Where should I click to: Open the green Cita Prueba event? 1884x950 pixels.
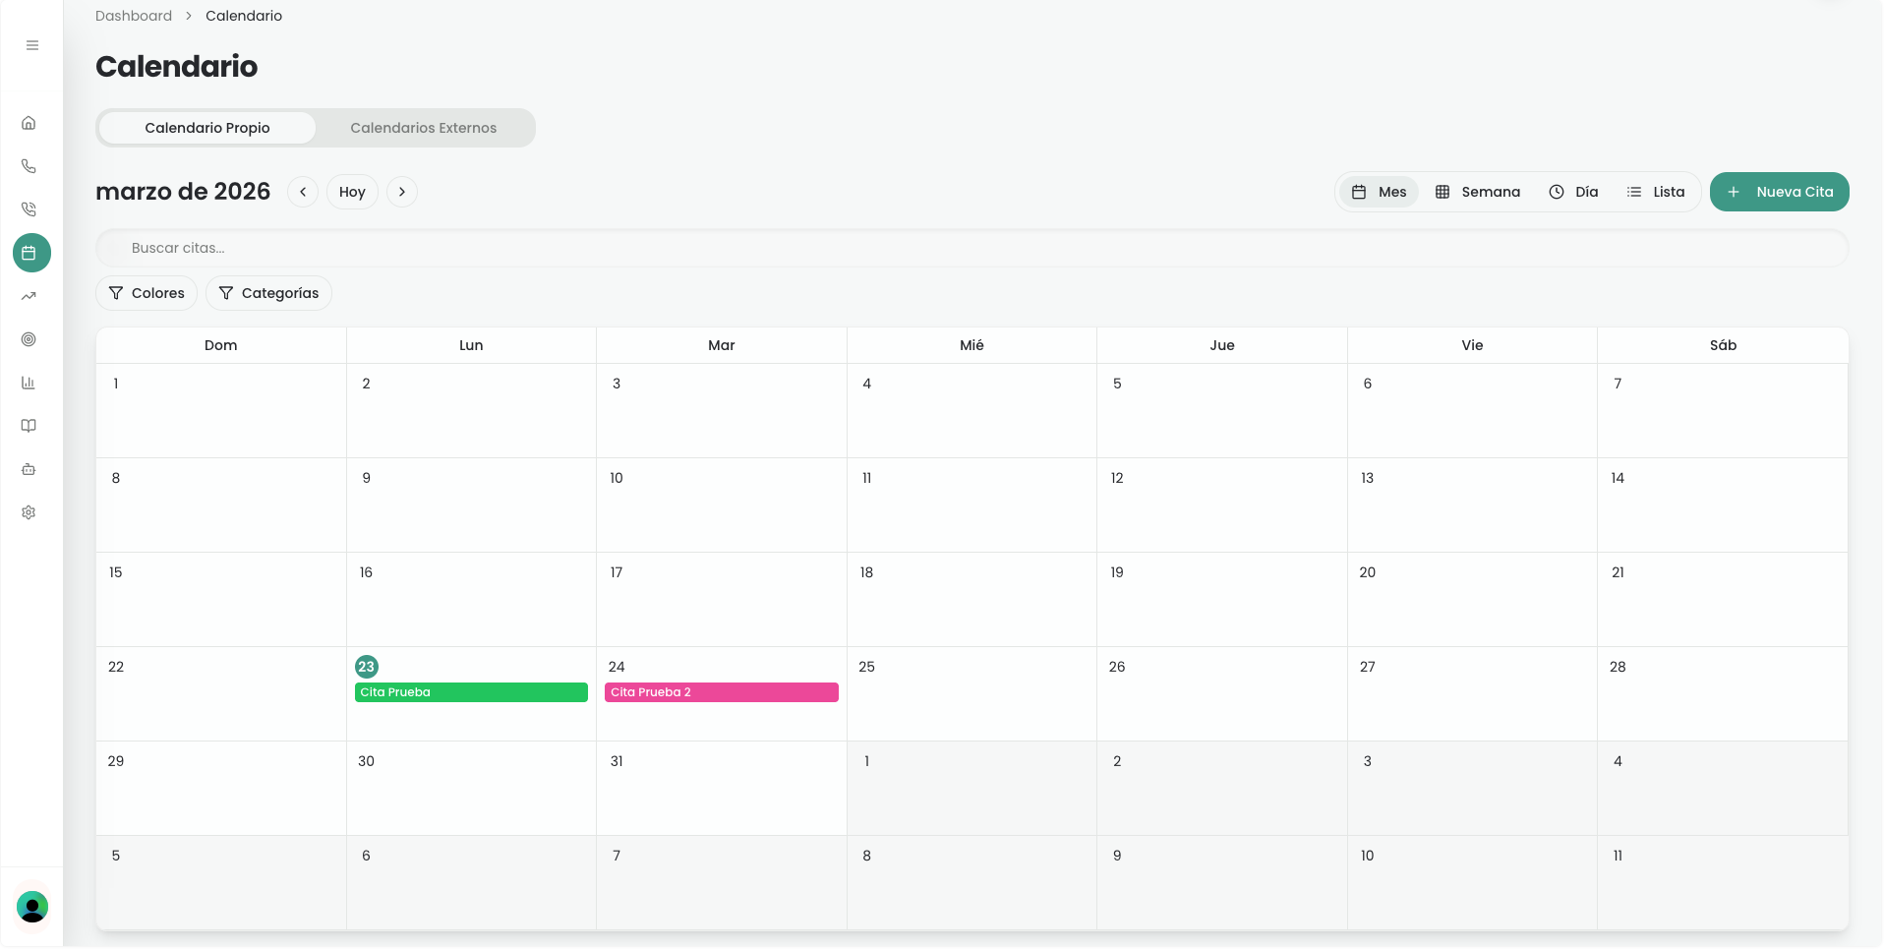[471, 692]
